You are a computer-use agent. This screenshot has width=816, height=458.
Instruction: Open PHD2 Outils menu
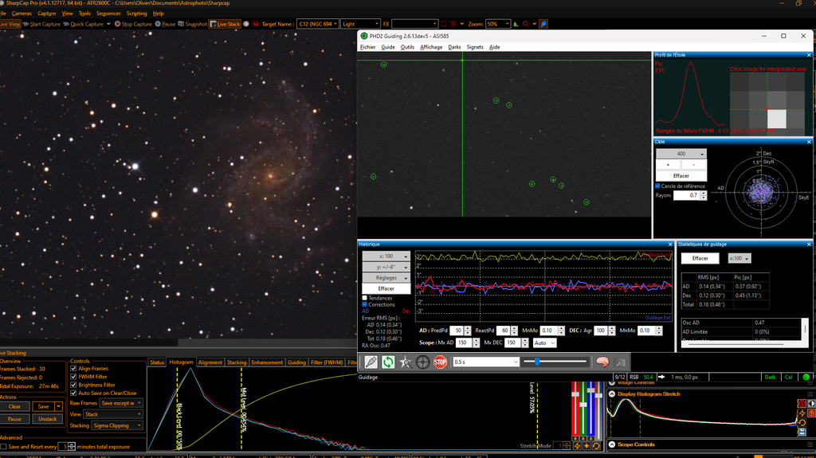407,47
